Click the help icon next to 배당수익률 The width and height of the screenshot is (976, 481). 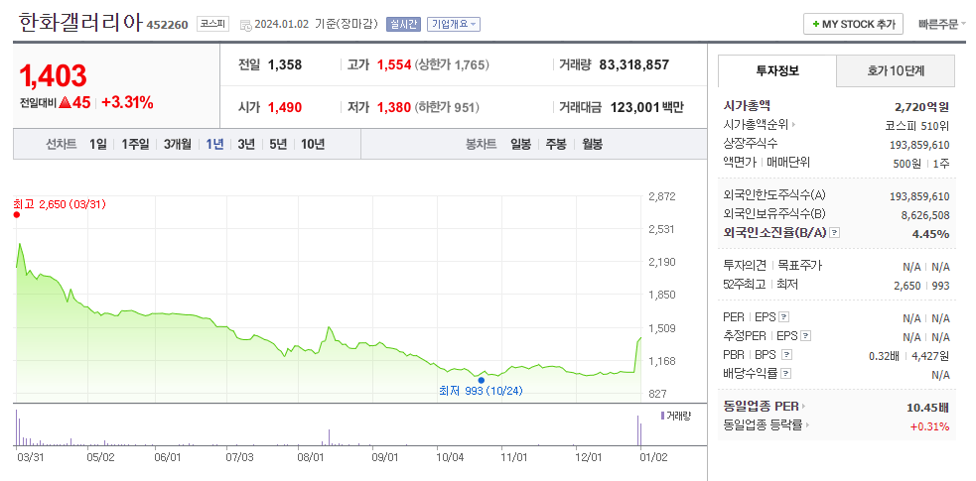point(785,374)
